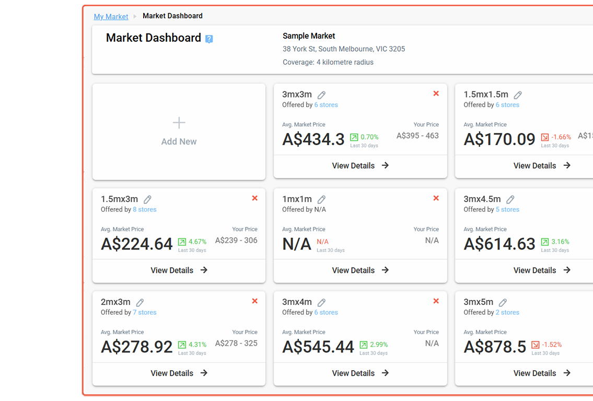Open View Details on the 1.5mx3m card
This screenshot has height=401, width=593.
[x=179, y=270]
